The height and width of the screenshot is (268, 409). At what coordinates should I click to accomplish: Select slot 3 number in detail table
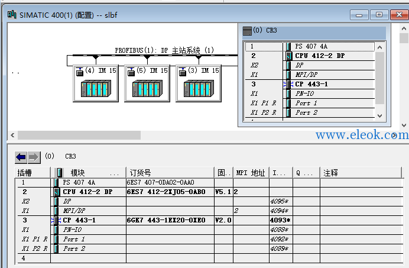point(25,220)
